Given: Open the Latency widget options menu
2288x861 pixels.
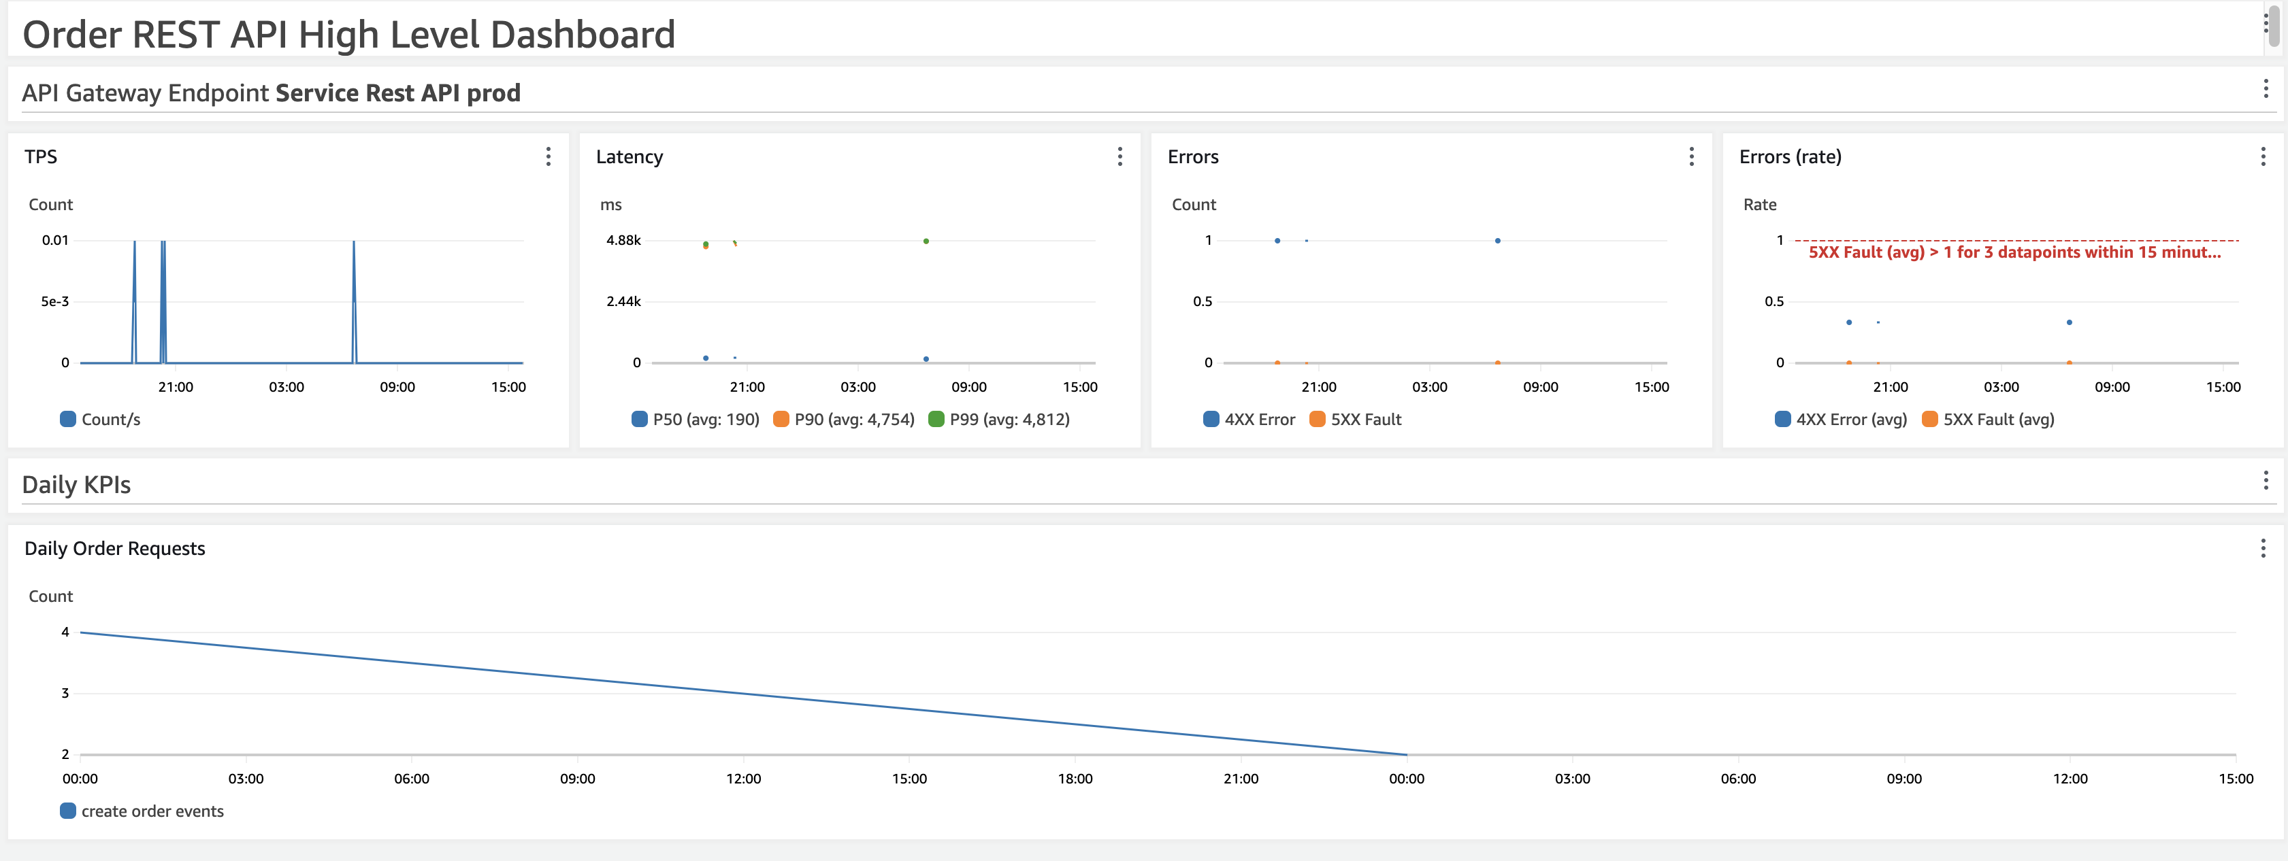Looking at the screenshot, I should tap(1120, 156).
